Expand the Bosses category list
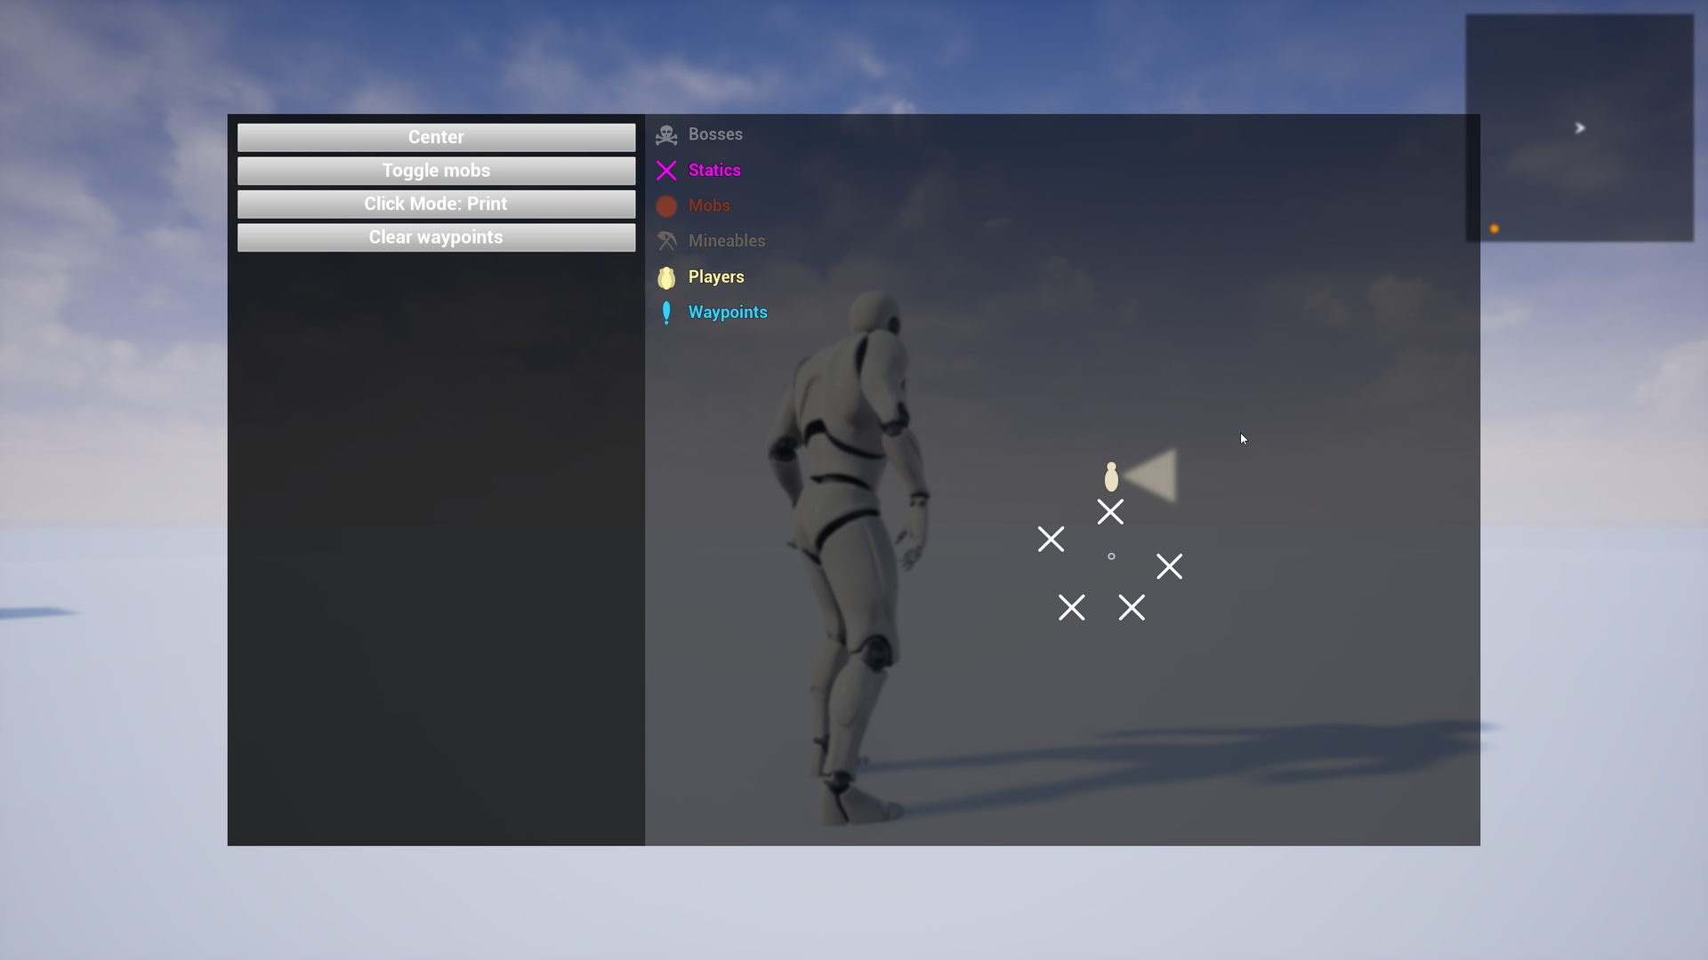 pyautogui.click(x=713, y=133)
